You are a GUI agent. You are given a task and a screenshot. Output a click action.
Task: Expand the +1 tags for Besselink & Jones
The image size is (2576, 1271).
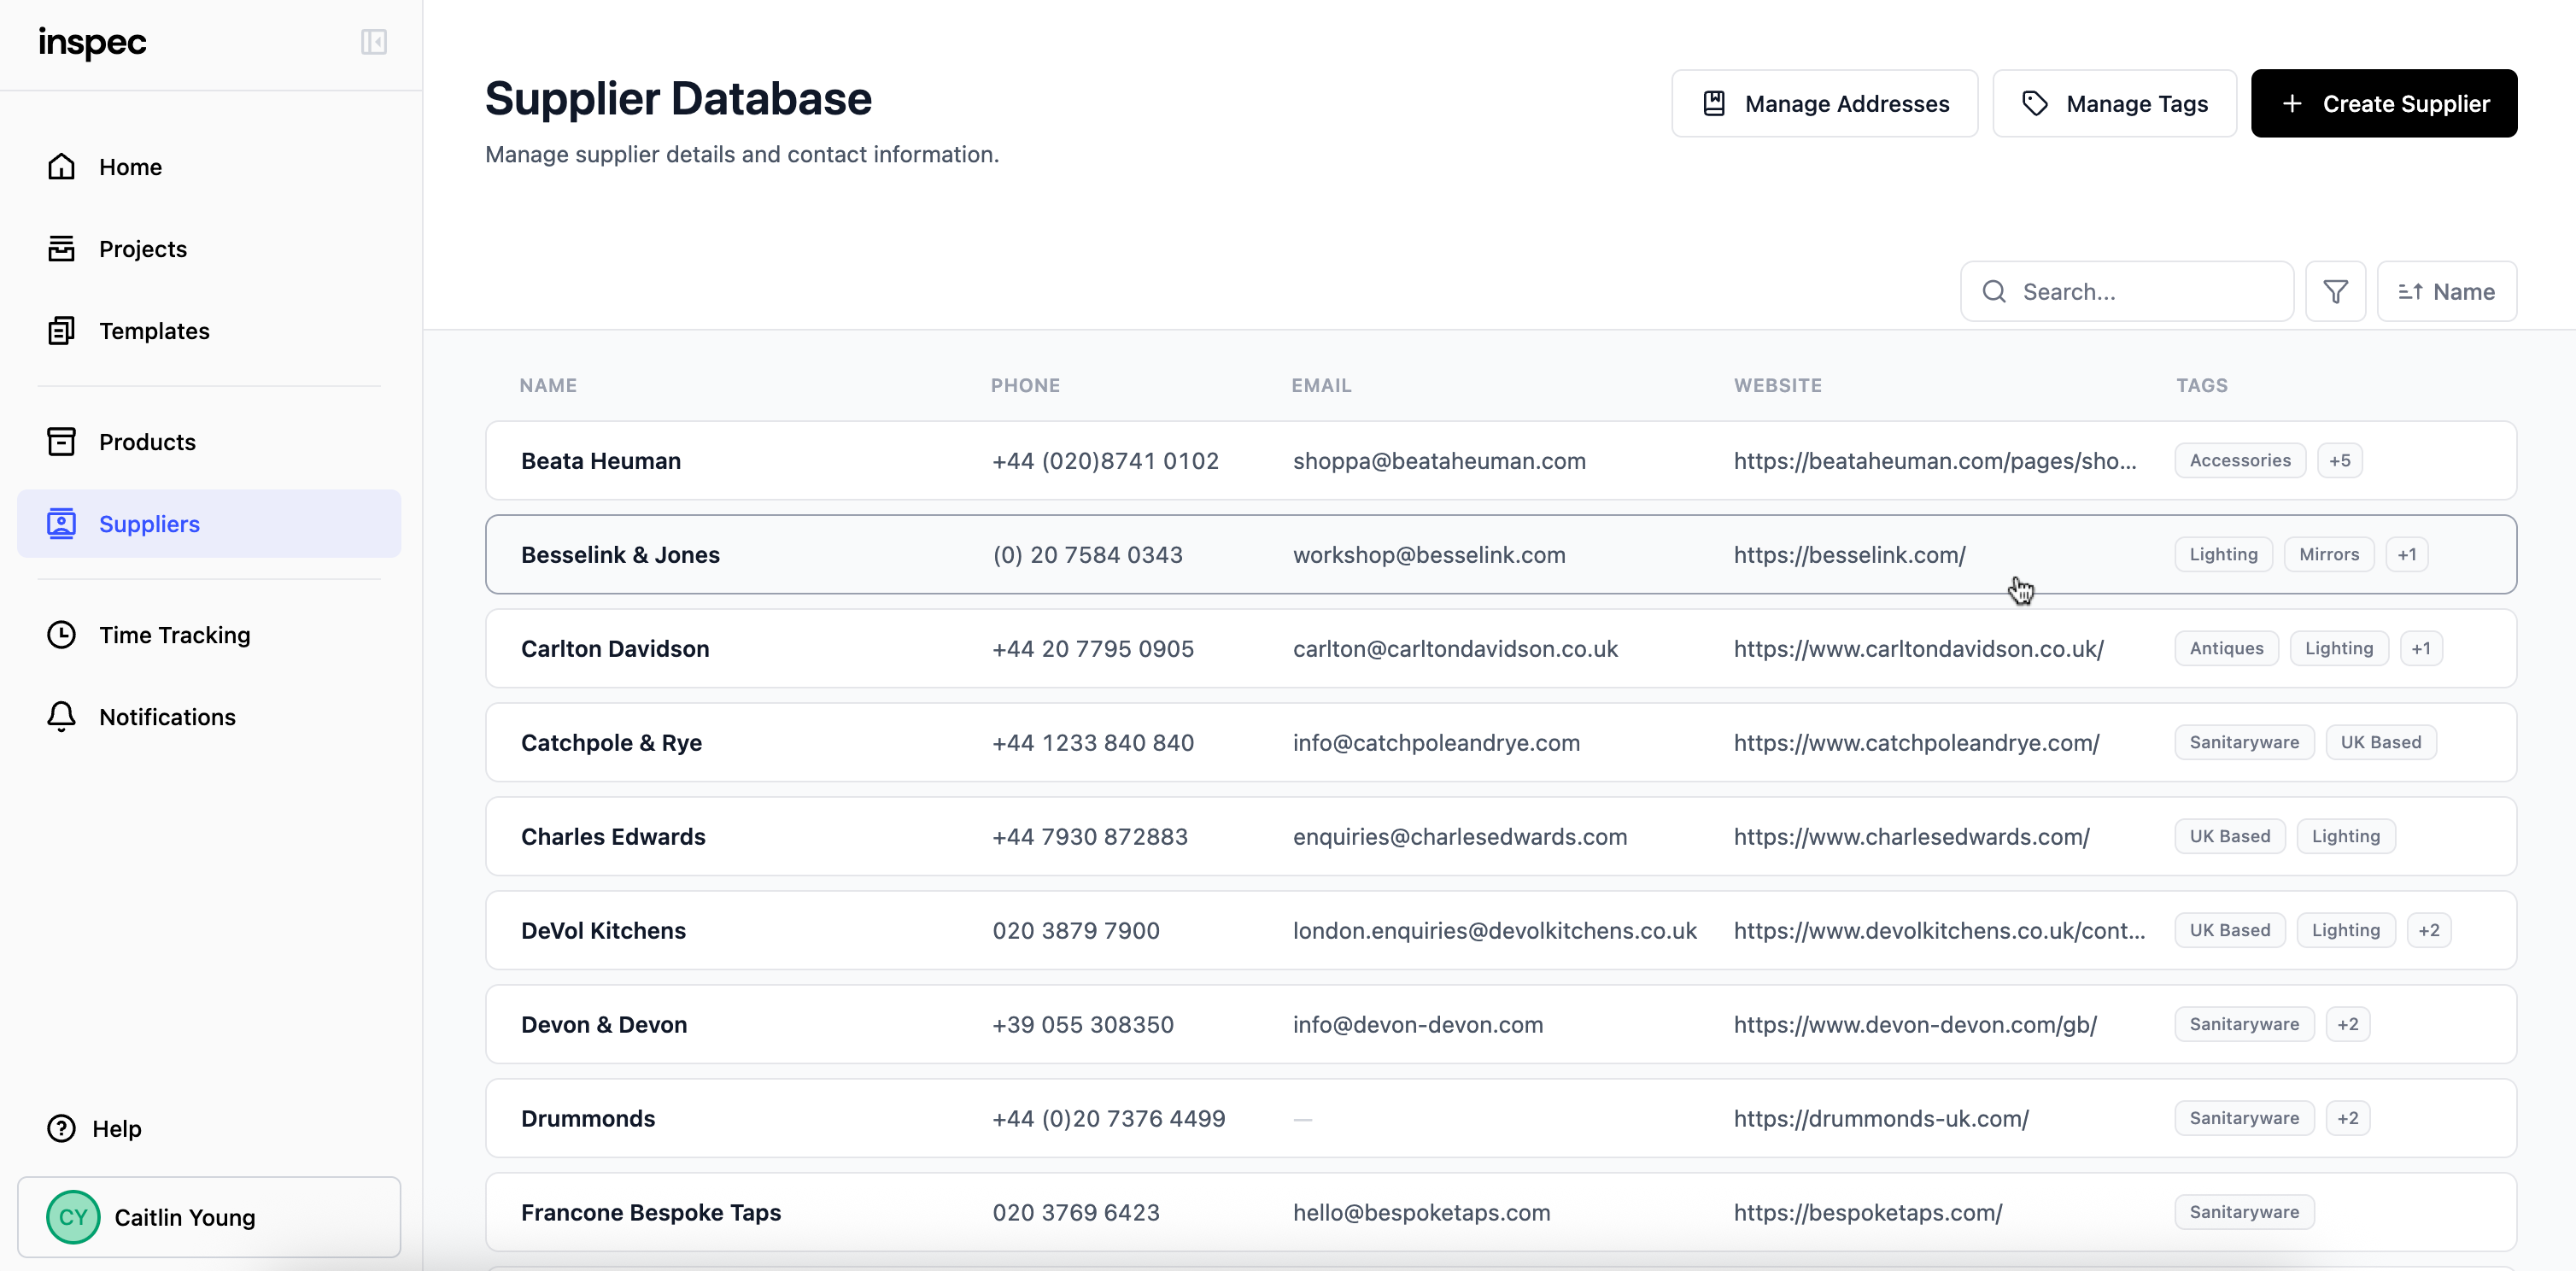coord(2407,554)
